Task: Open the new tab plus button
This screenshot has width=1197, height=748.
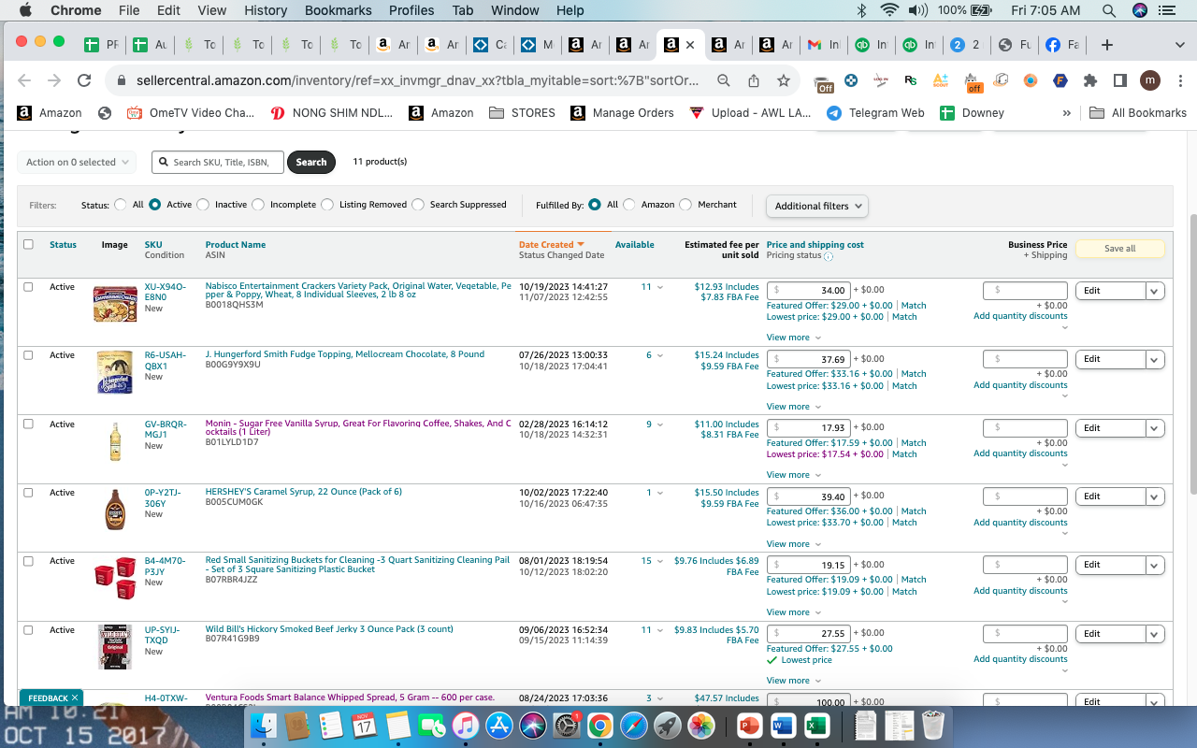Action: 1107,45
